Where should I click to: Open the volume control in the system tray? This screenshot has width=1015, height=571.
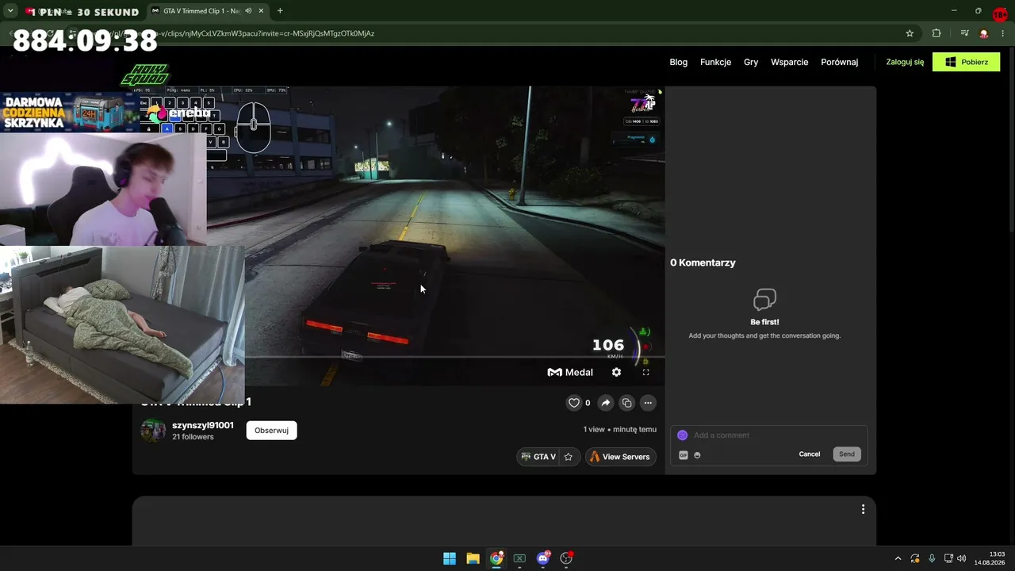[x=962, y=558]
